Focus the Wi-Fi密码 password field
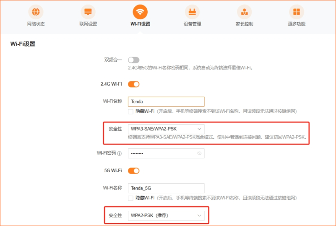This screenshot has height=226, width=336. coord(161,153)
